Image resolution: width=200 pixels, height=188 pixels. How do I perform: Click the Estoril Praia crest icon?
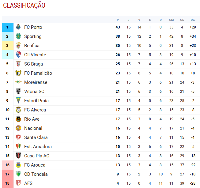[18, 101]
